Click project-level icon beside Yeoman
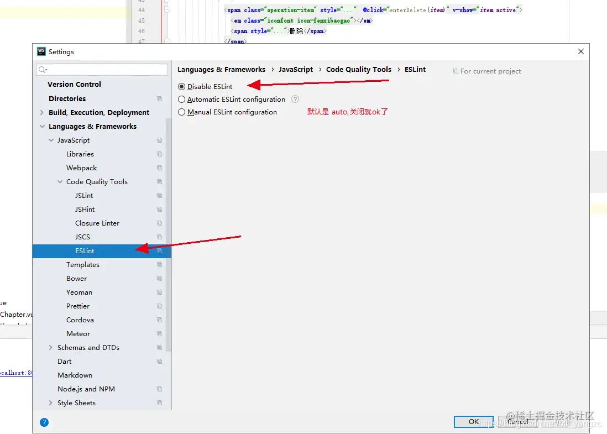Image resolution: width=607 pixels, height=434 pixels. [x=160, y=292]
